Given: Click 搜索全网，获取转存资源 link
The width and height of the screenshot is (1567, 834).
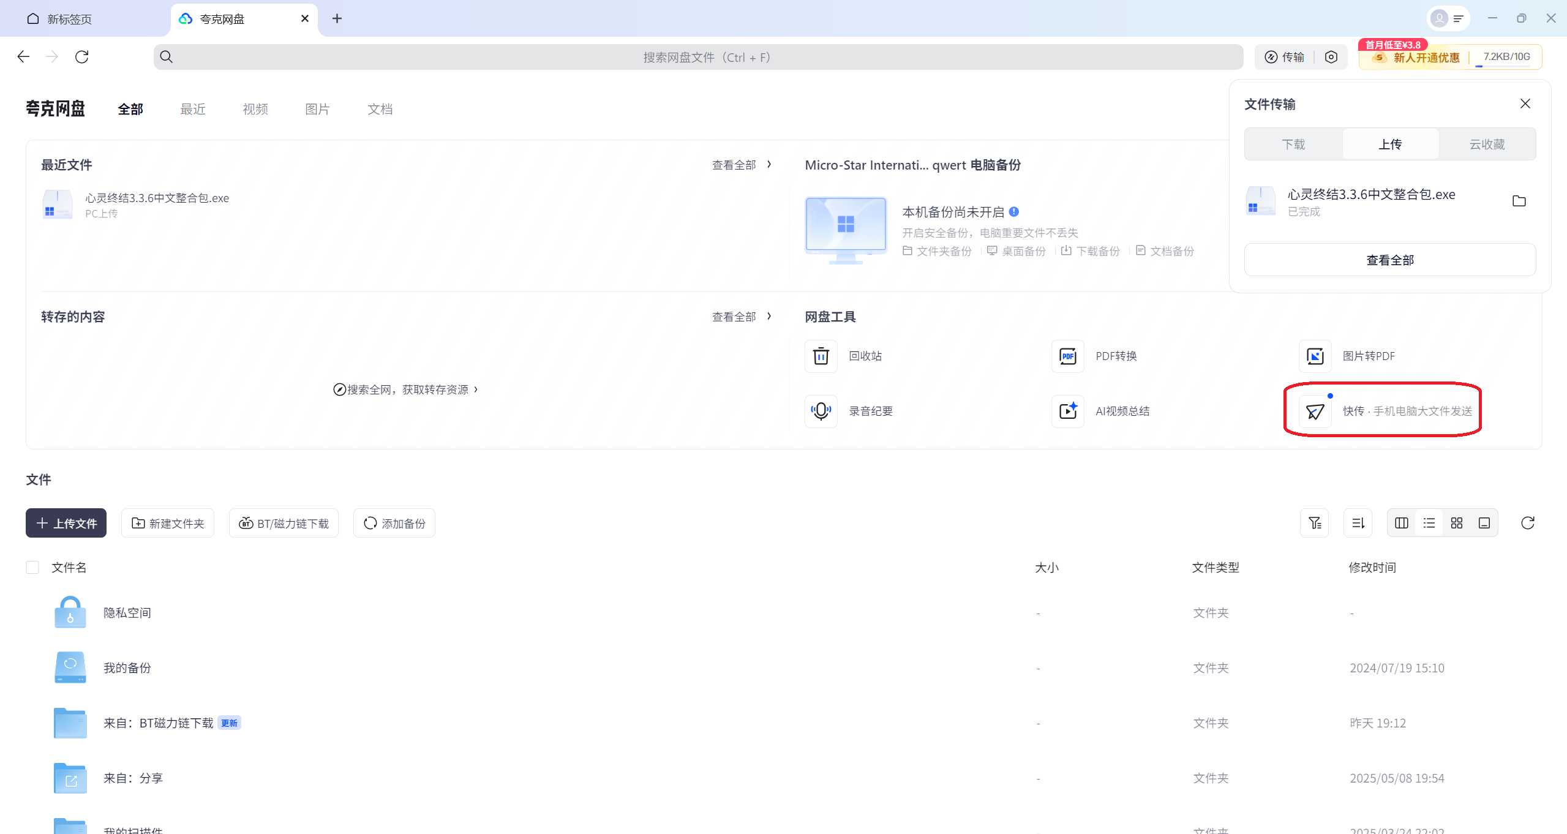Looking at the screenshot, I should pyautogui.click(x=405, y=390).
